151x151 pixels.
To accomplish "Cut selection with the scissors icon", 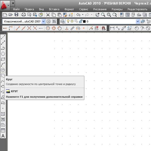I will [48, 15].
